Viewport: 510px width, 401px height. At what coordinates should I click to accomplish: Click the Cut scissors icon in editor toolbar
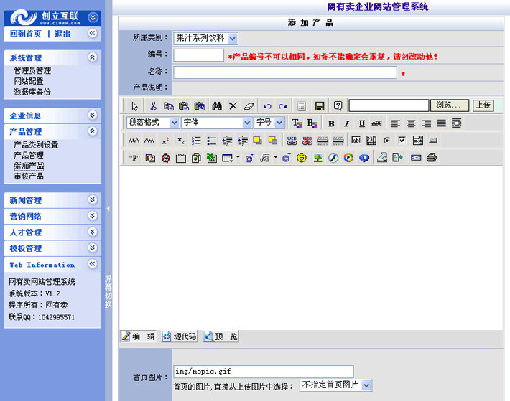coord(153,105)
